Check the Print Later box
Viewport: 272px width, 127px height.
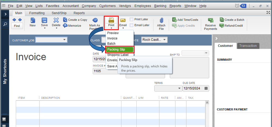coord(132,19)
